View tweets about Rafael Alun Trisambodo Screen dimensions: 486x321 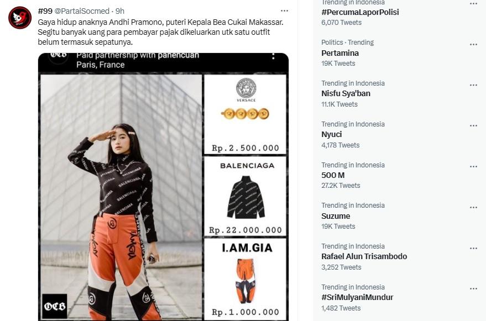tap(364, 256)
